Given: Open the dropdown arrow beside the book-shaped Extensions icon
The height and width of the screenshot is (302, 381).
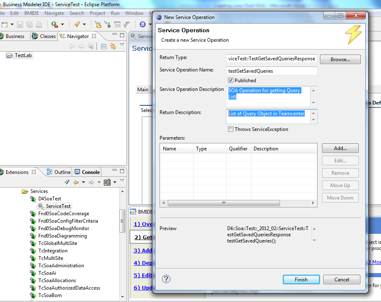Looking at the screenshot, I should (115, 182).
